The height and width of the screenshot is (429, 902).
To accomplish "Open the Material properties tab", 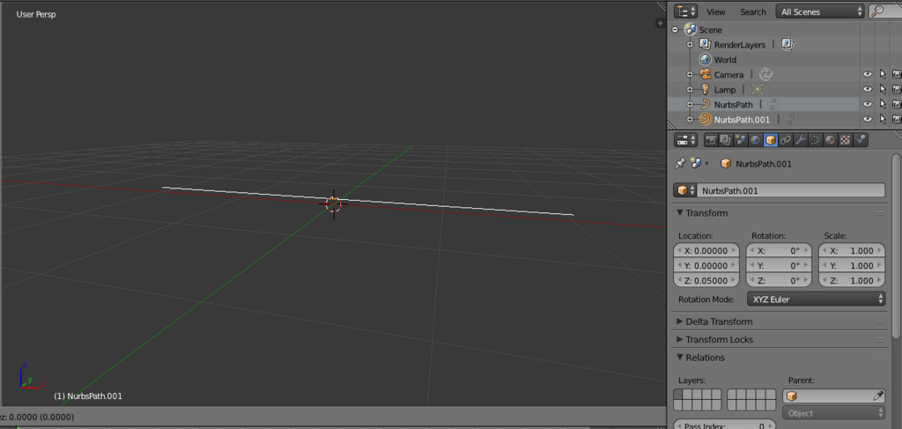I will pos(831,140).
